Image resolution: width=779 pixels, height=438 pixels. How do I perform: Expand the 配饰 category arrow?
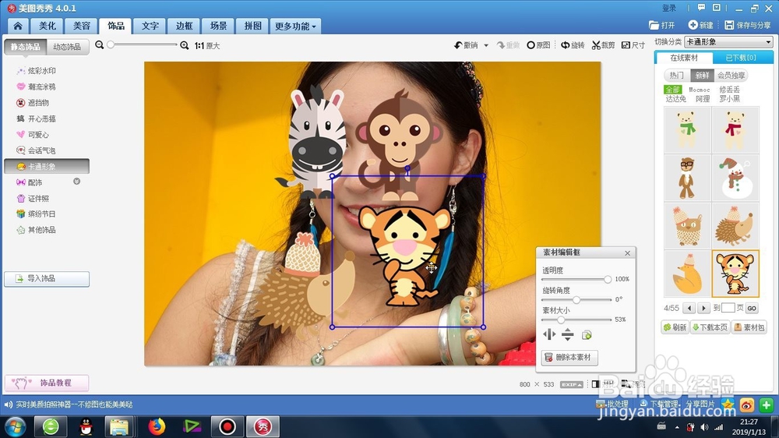click(76, 182)
